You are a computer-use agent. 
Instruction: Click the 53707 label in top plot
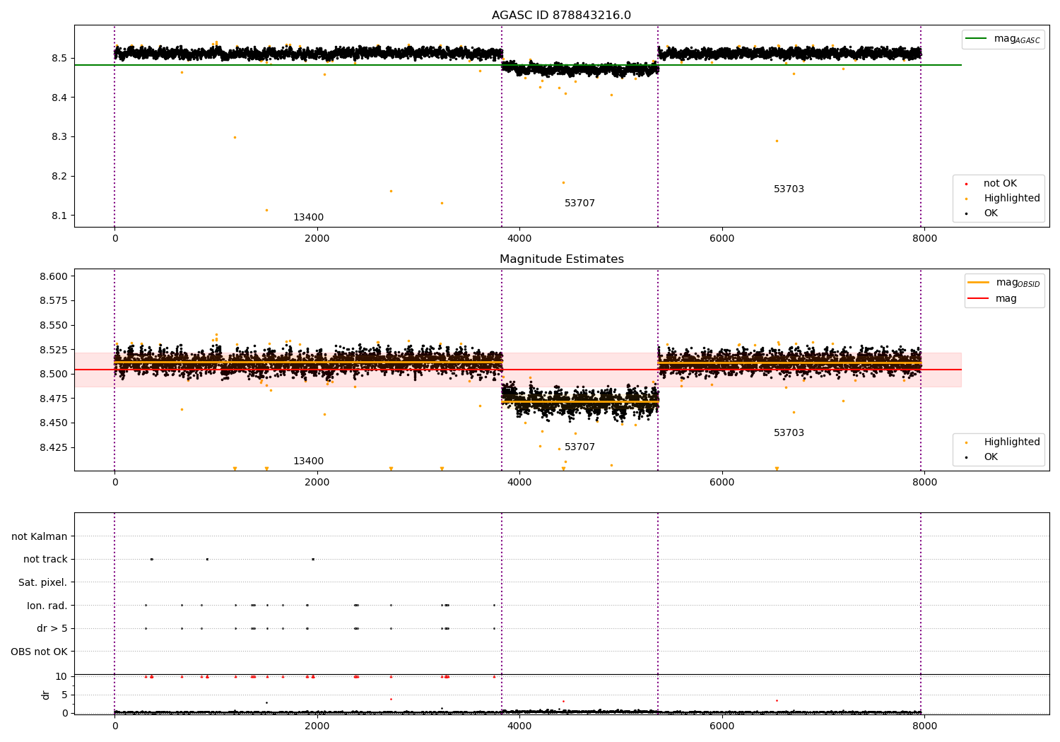pyautogui.click(x=579, y=204)
